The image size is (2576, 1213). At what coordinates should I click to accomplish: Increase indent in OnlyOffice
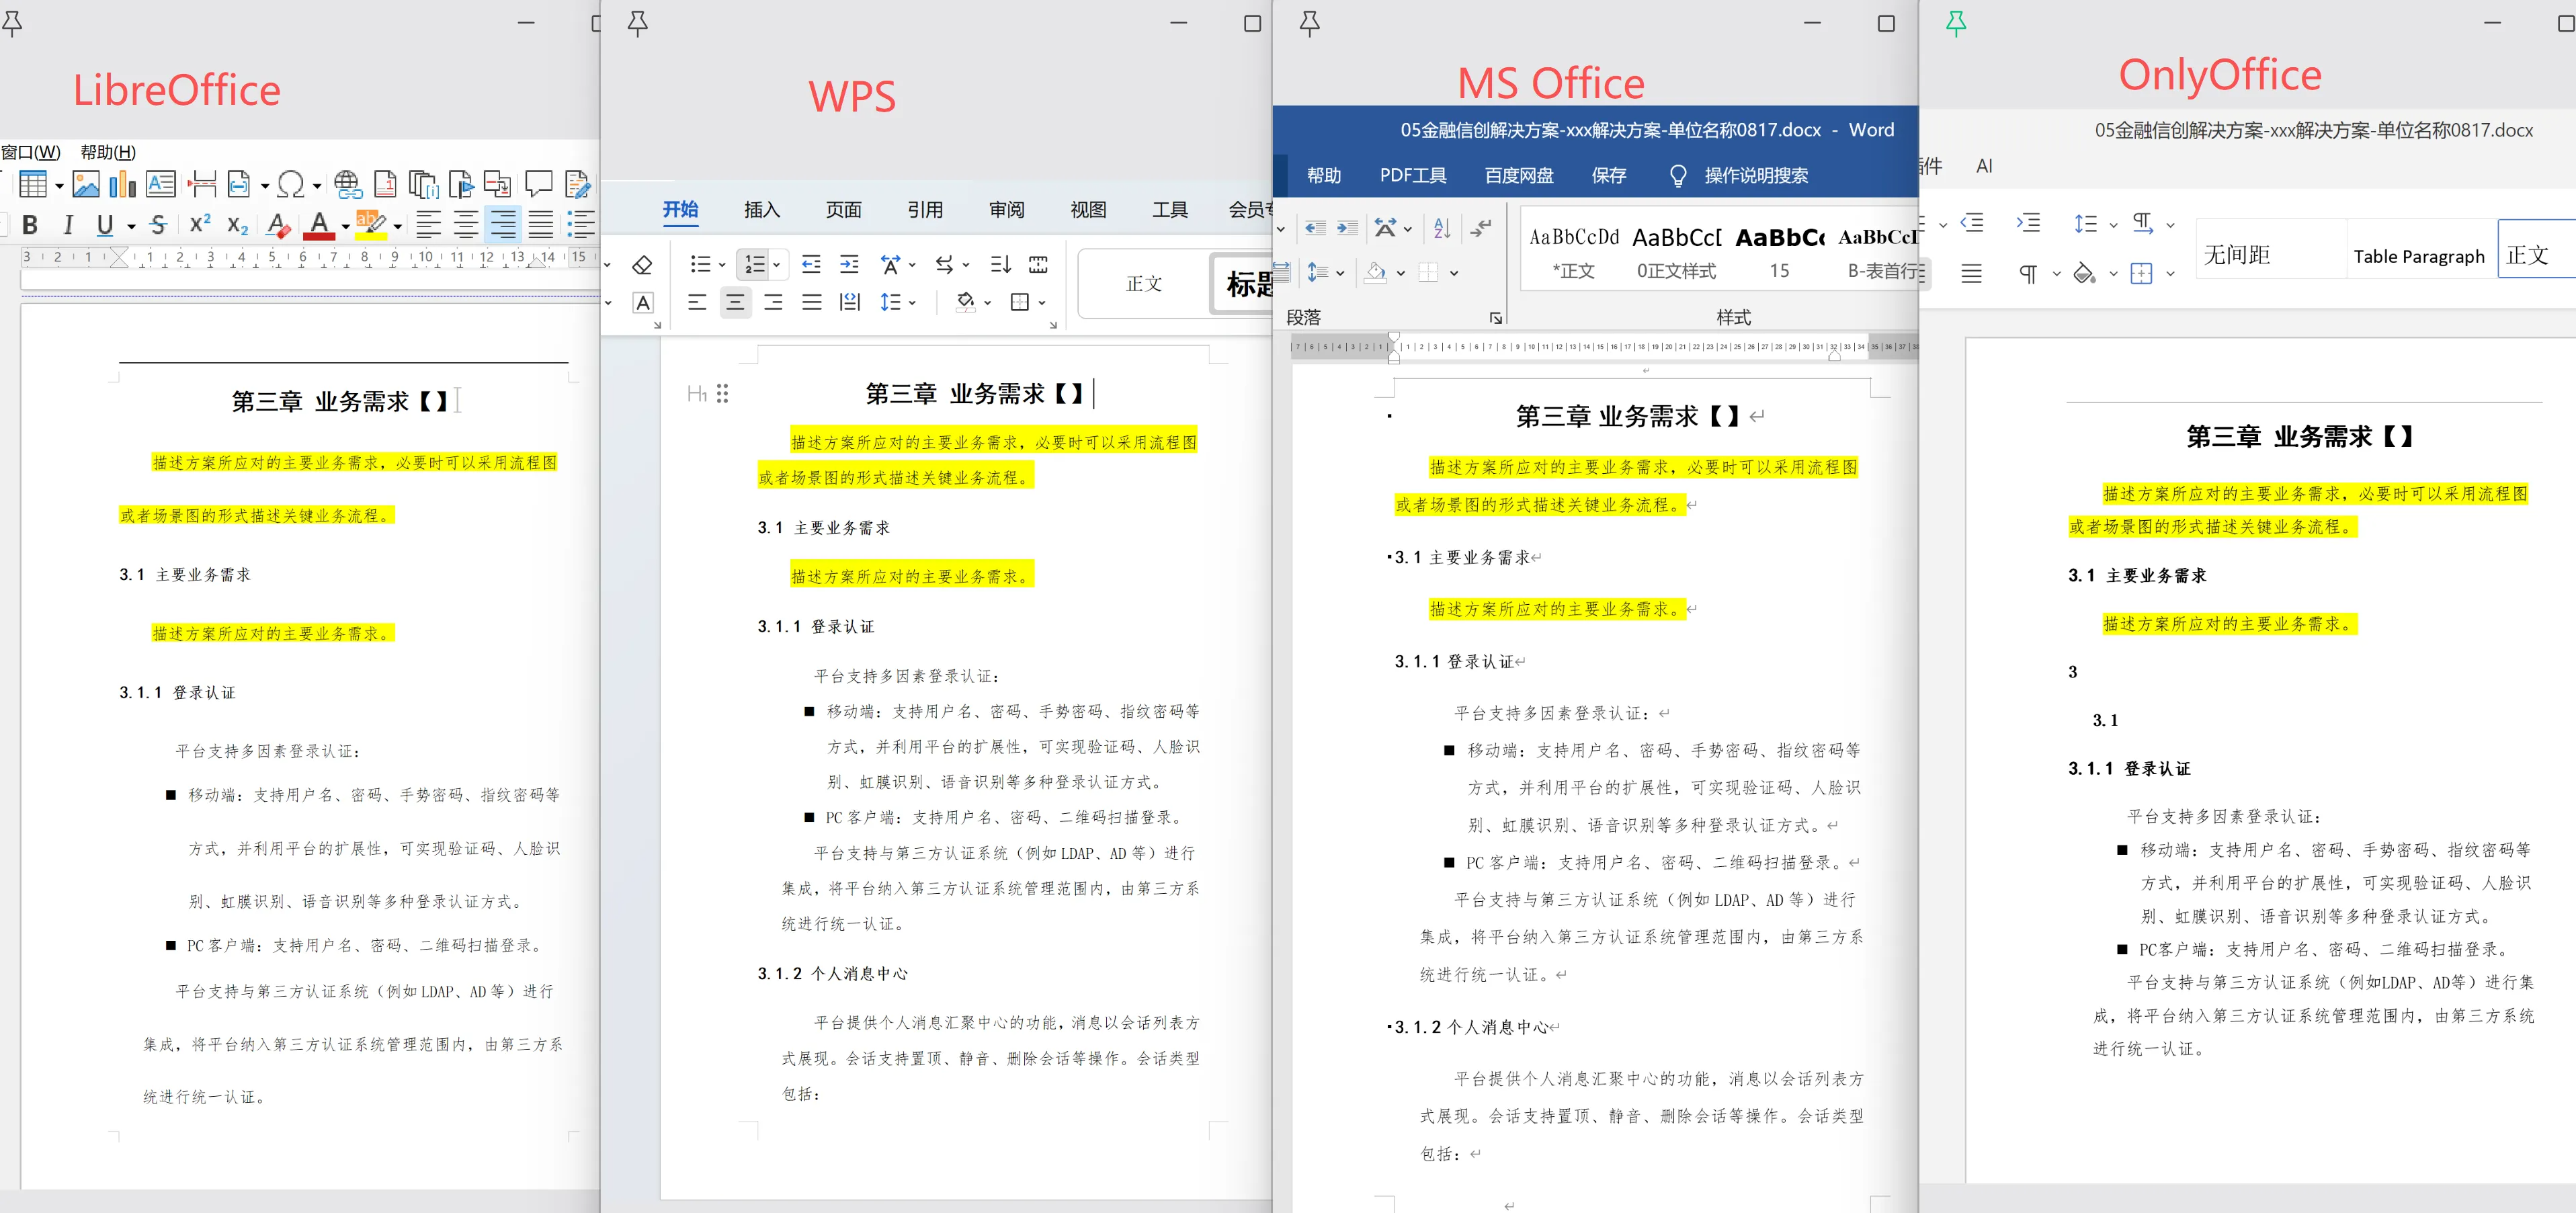2028,223
